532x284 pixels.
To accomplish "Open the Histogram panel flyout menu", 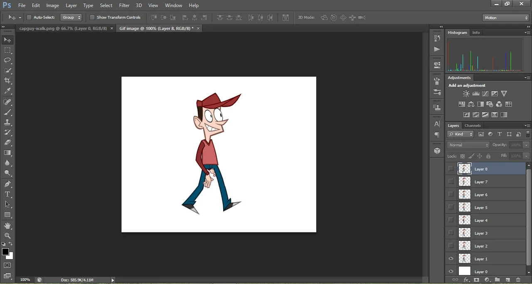I will (x=527, y=32).
